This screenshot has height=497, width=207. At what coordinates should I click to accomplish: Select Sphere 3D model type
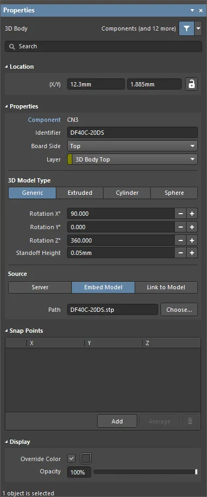[174, 193]
